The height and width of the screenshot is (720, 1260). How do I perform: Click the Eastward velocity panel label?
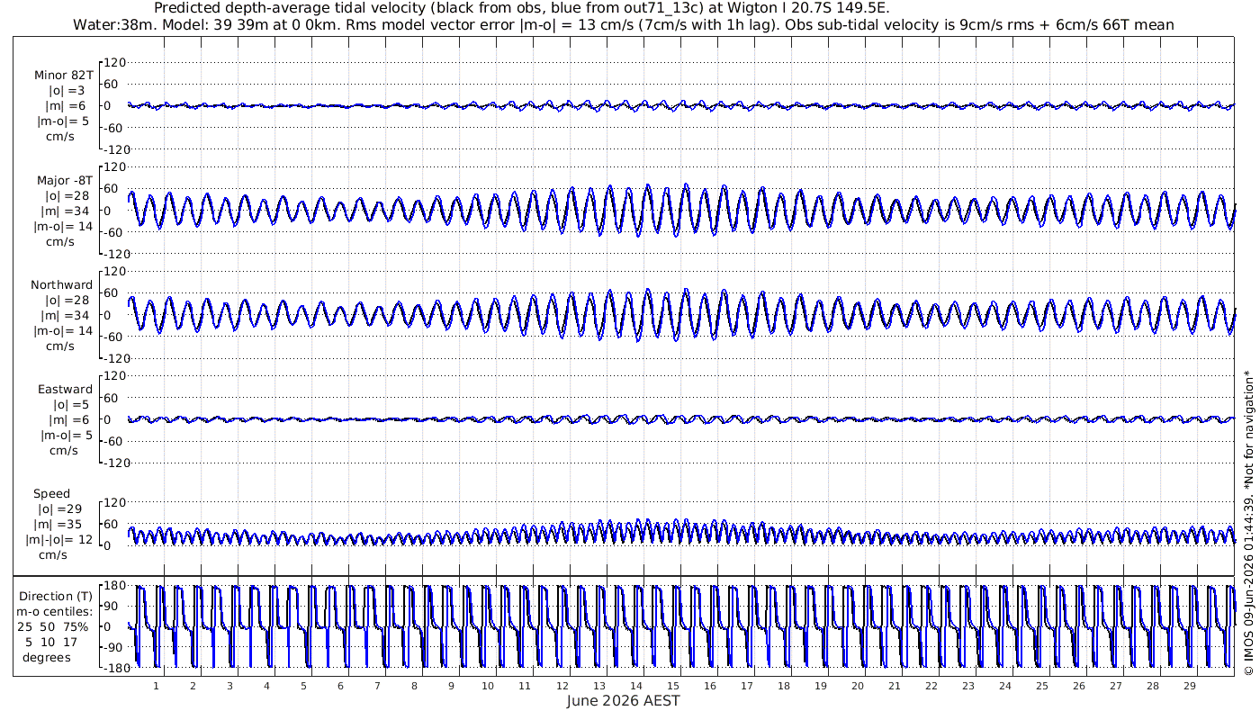click(65, 390)
